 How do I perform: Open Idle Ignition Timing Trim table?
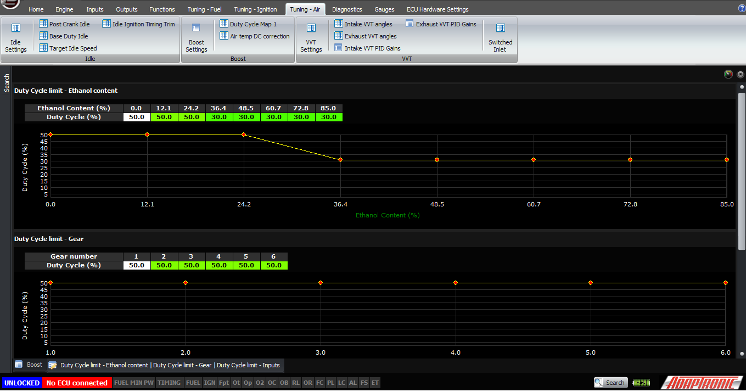click(138, 24)
